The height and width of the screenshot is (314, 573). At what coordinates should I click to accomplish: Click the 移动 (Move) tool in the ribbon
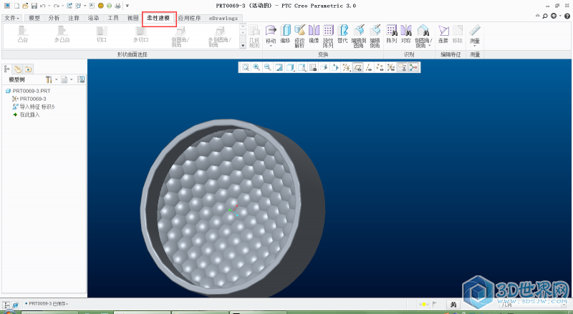click(271, 36)
